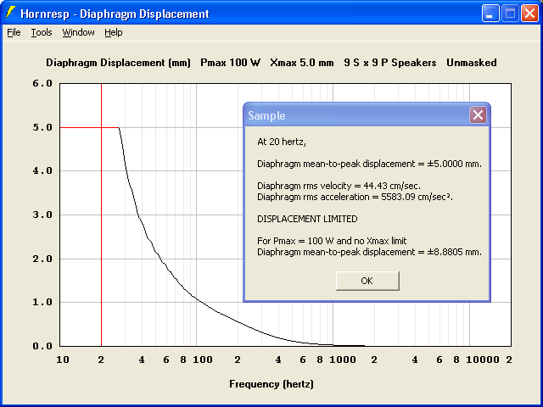Select the ±5.0000 mm displacement line
The height and width of the screenshot is (407, 543).
(369, 164)
